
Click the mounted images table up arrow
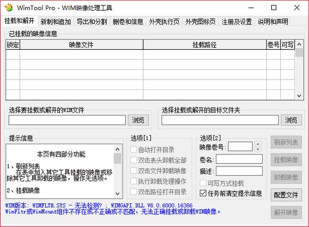coord(299,44)
